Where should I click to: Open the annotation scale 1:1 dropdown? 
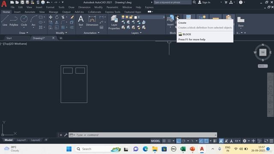(x=238, y=141)
